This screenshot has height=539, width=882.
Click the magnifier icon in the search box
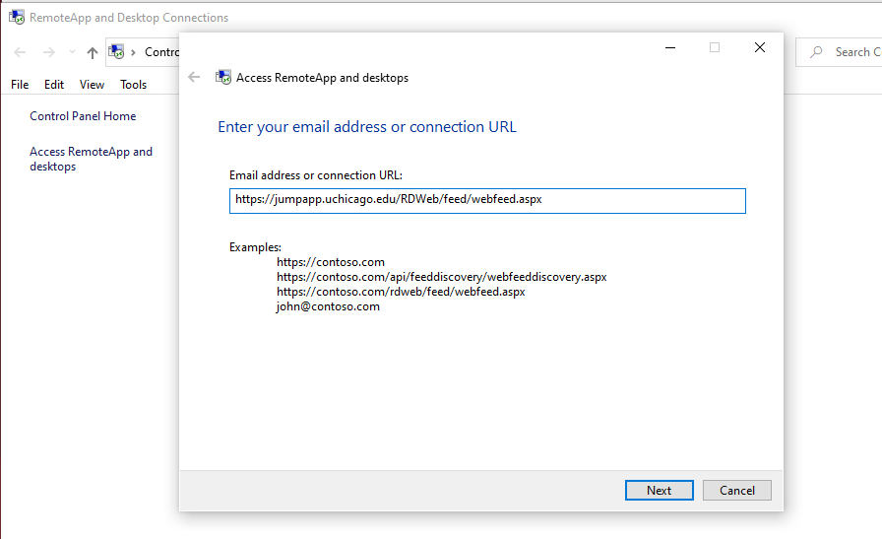coord(816,52)
